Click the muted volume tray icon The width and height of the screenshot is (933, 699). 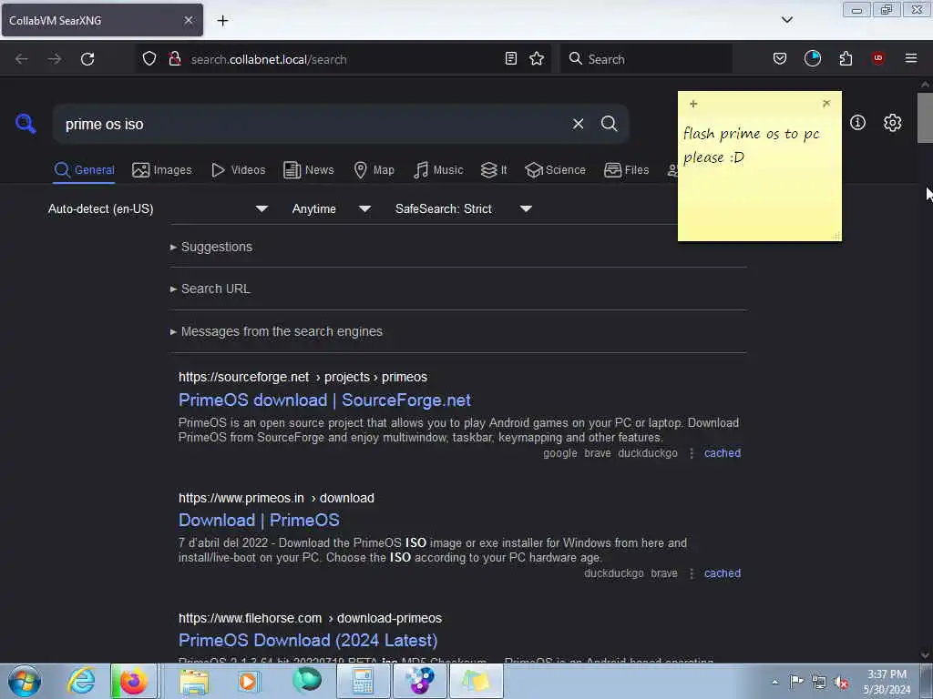coord(841,683)
